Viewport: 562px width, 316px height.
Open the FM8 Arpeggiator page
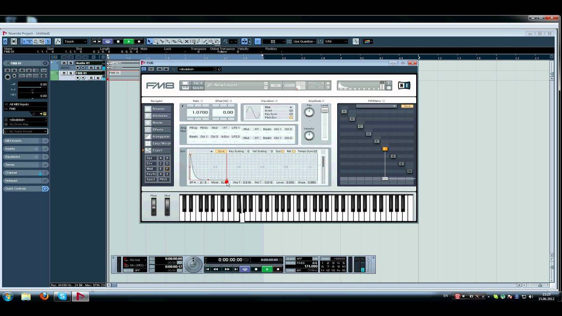[x=158, y=136]
